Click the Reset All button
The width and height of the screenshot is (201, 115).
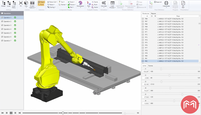pos(158,2)
